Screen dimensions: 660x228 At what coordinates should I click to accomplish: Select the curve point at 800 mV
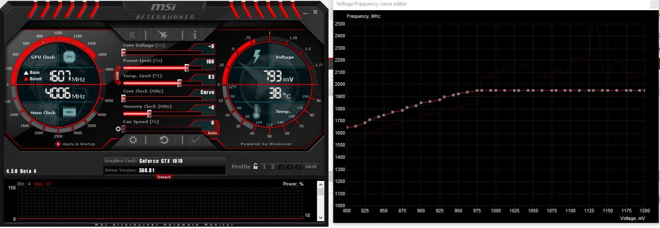[347, 127]
